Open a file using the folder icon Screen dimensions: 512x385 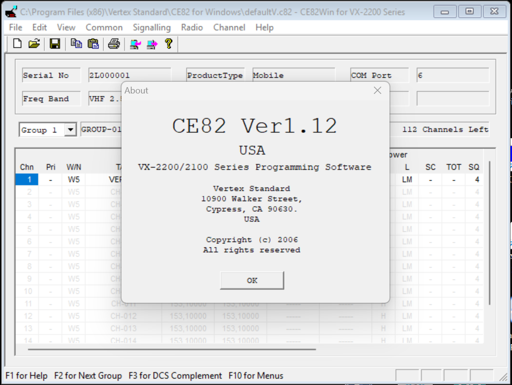pos(34,44)
